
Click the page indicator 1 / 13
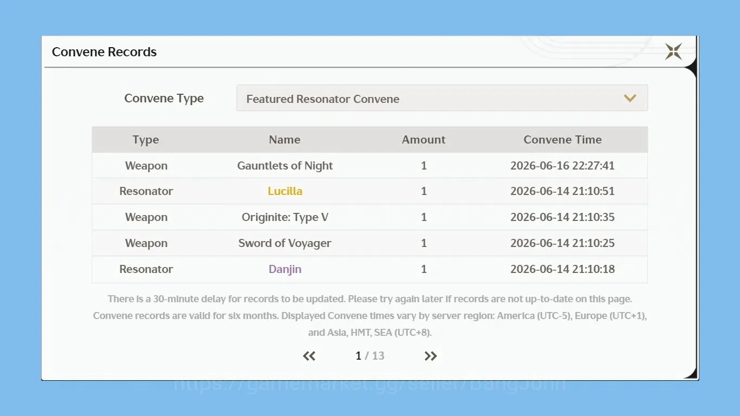point(370,356)
